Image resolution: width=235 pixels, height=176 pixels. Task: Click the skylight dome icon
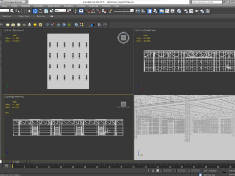[13, 25]
